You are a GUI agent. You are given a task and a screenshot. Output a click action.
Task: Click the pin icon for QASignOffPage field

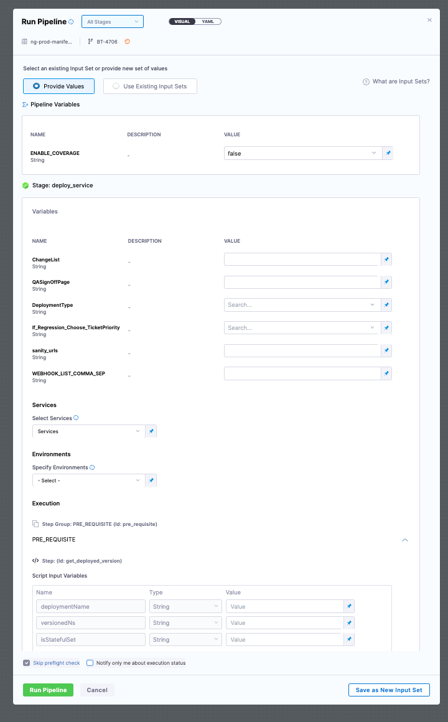click(x=386, y=282)
